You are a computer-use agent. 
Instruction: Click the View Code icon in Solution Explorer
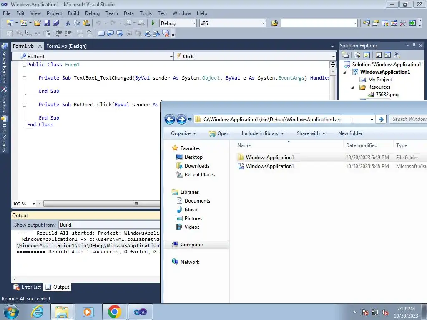coord(379,55)
